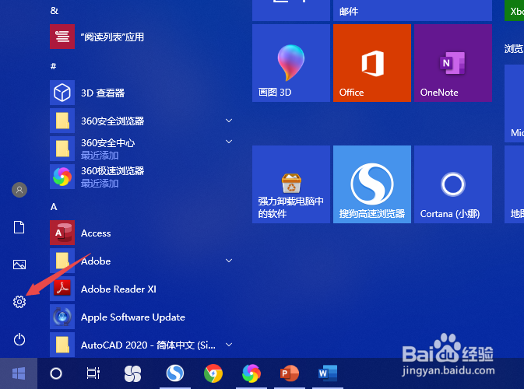Click the & section letter header
The height and width of the screenshot is (389, 524).
click(55, 11)
